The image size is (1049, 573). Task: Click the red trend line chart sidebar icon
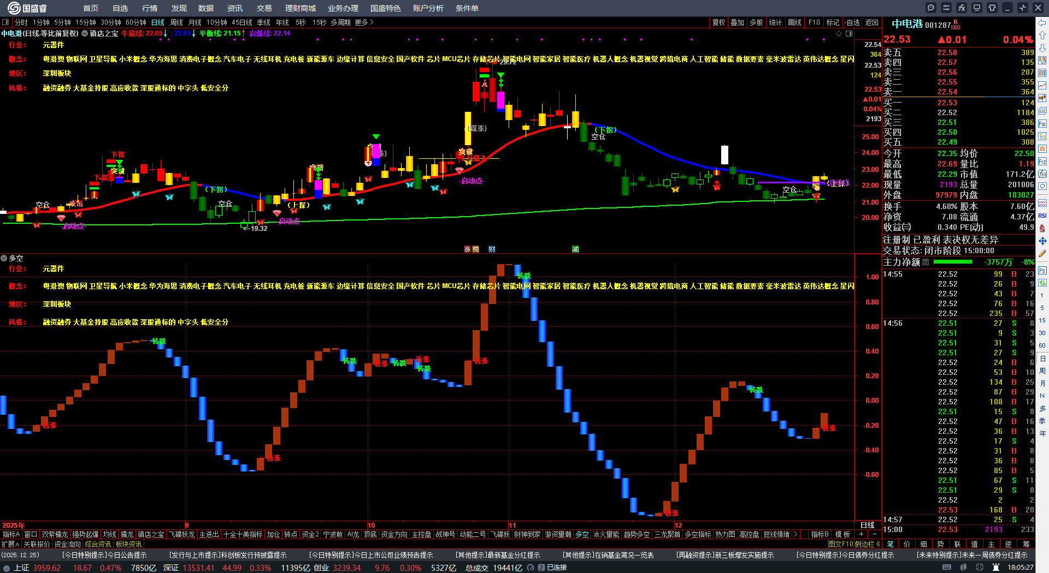tap(1042, 86)
